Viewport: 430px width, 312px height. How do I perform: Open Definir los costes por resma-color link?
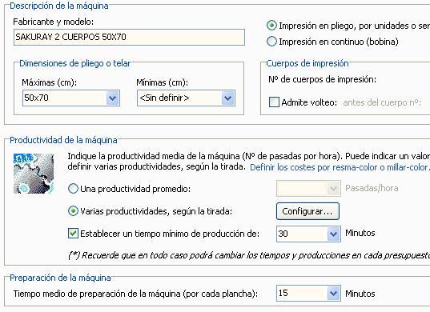coord(340,167)
